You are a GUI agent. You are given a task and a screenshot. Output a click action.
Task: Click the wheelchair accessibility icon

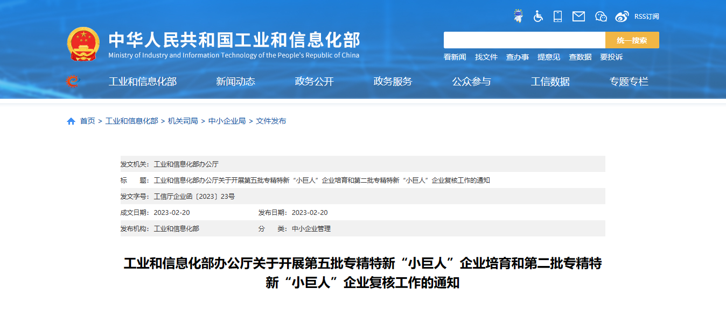click(x=538, y=16)
